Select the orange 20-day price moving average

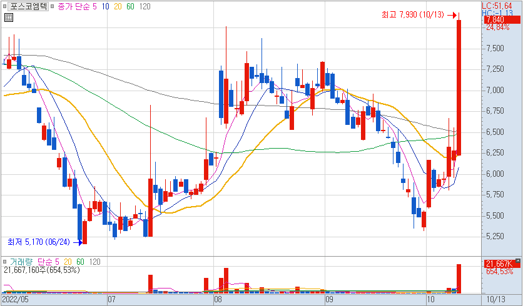(x=118, y=6)
